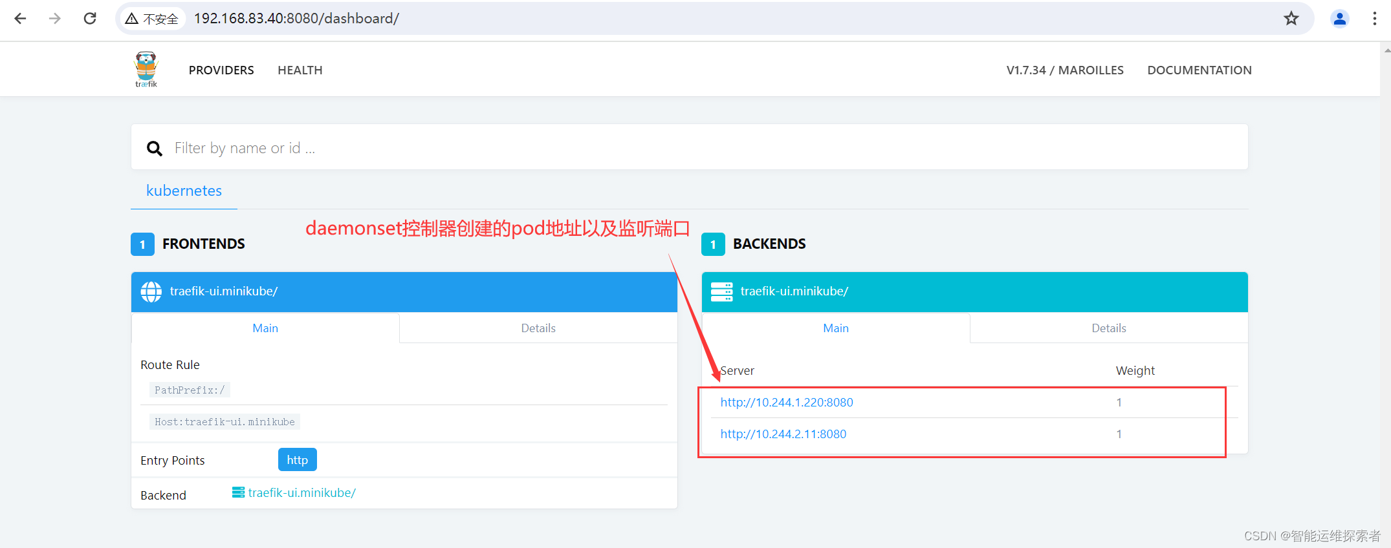Click the frontend traefik-ui.minikube/ header title
The height and width of the screenshot is (548, 1391).
pyautogui.click(x=224, y=291)
